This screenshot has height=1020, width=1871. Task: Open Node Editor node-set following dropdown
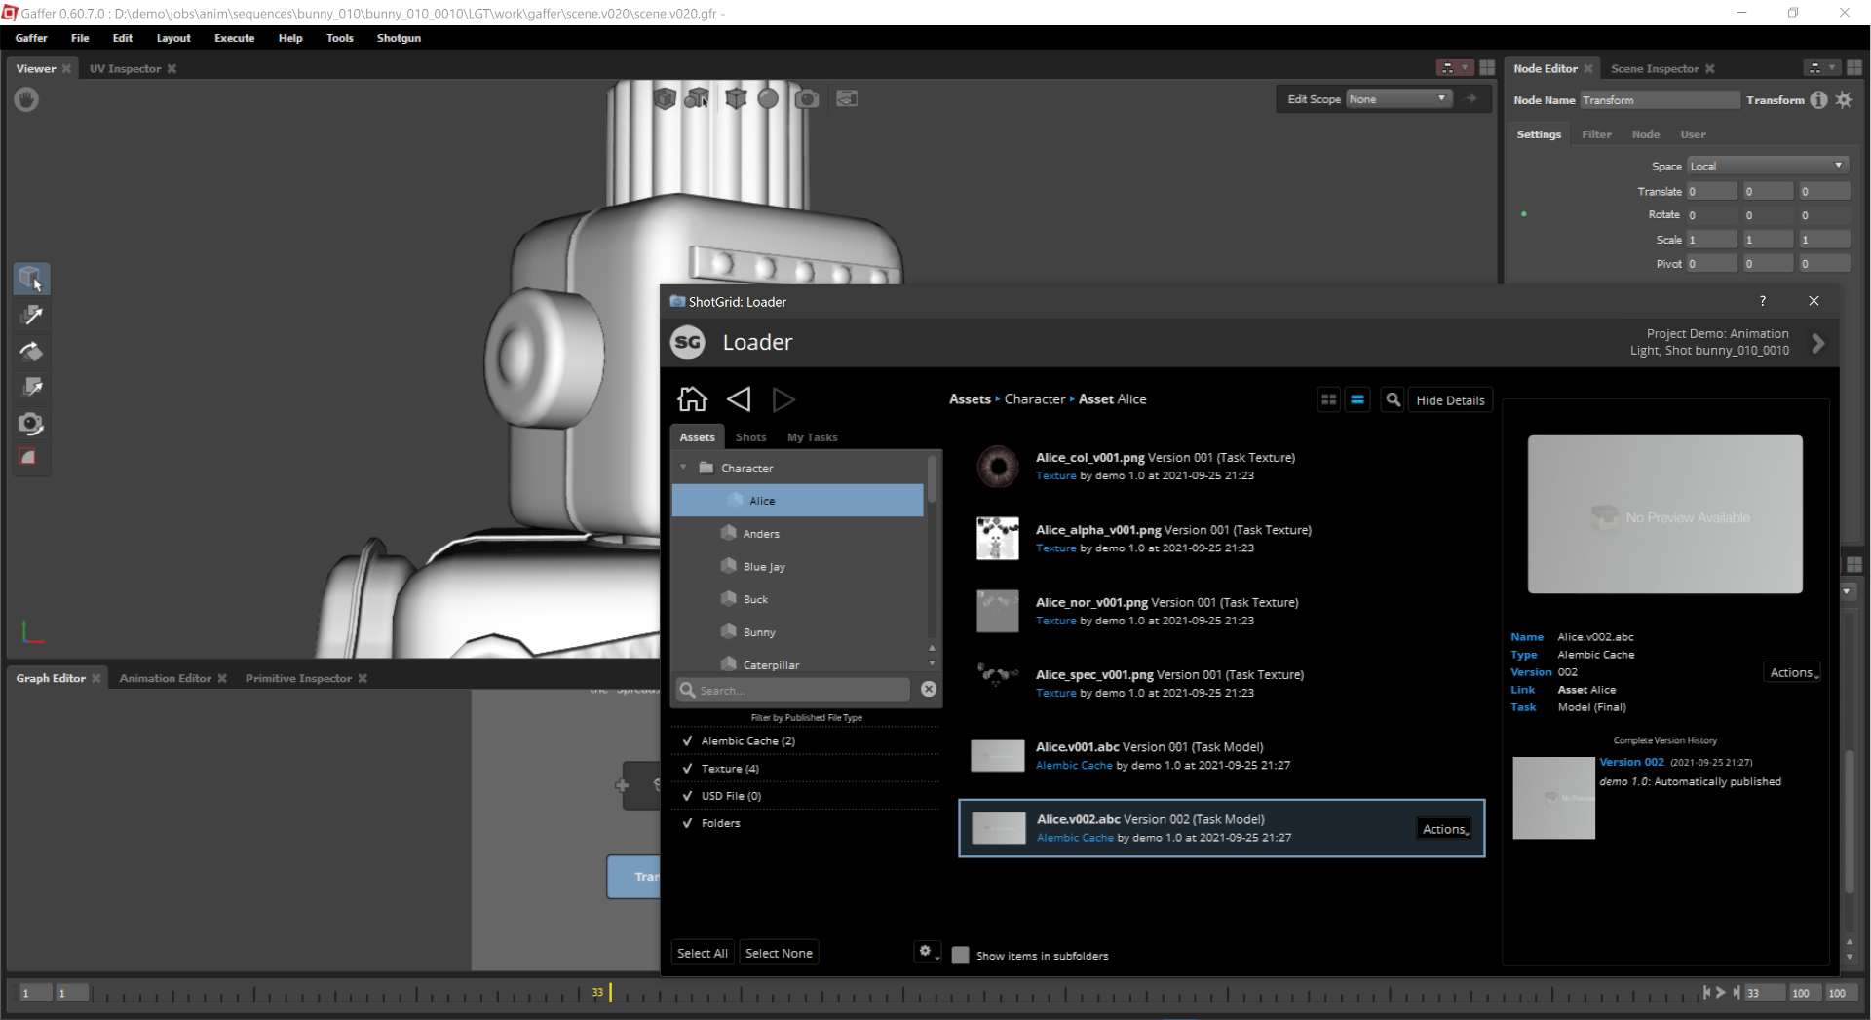[1820, 68]
